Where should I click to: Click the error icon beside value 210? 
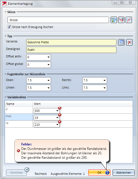click(x=60, y=122)
